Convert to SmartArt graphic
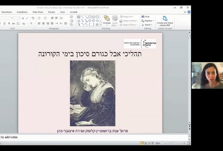 (72, 25)
